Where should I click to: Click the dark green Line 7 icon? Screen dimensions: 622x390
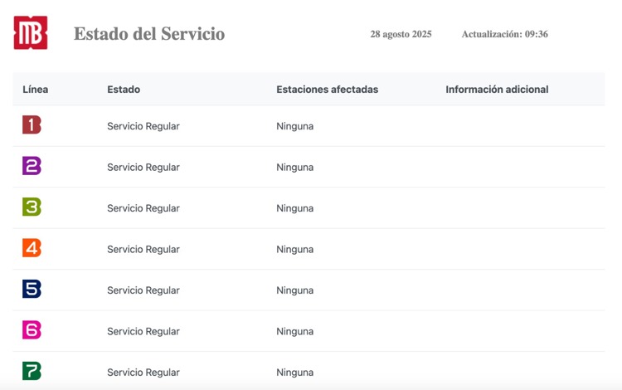click(x=32, y=371)
